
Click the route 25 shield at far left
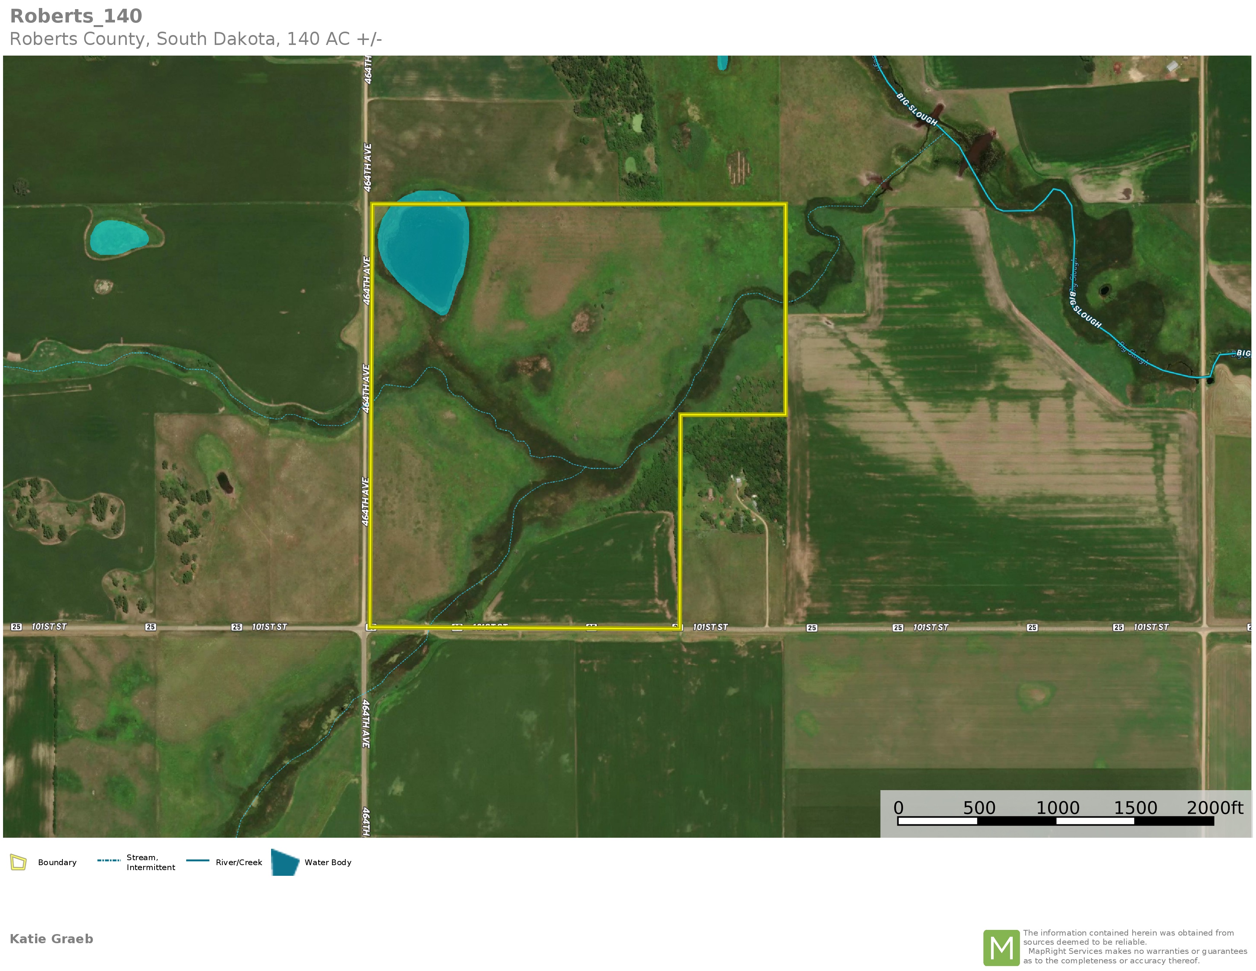click(17, 627)
